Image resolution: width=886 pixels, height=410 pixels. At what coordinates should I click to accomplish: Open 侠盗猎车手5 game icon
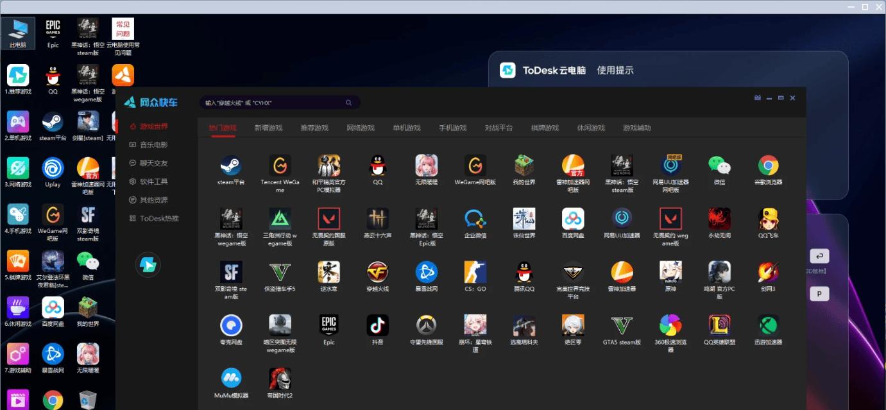click(280, 272)
